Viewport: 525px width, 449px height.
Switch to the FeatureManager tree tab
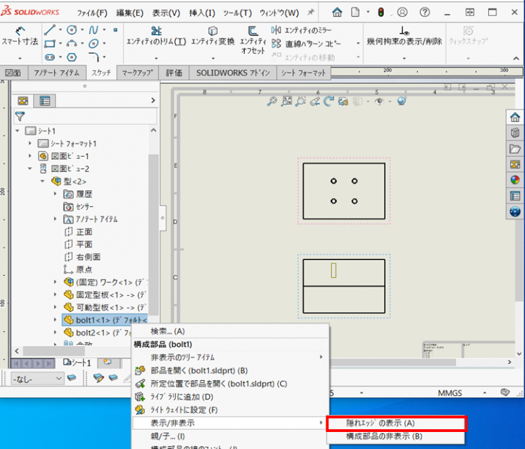23,101
